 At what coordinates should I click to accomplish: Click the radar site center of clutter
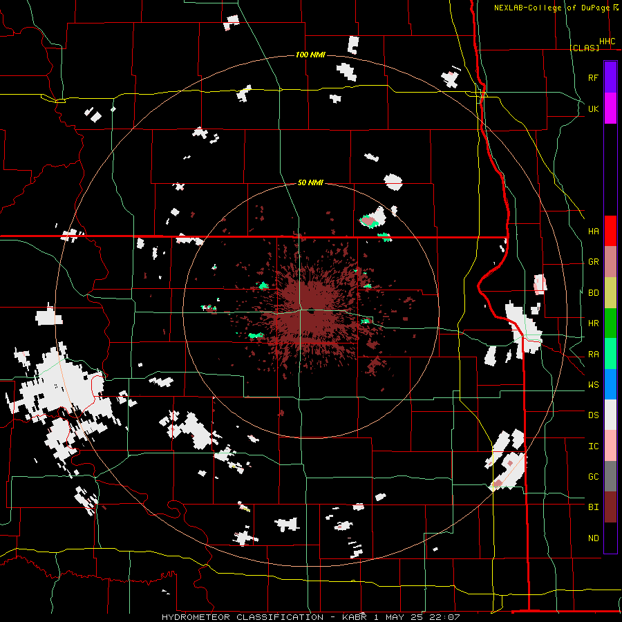310,310
